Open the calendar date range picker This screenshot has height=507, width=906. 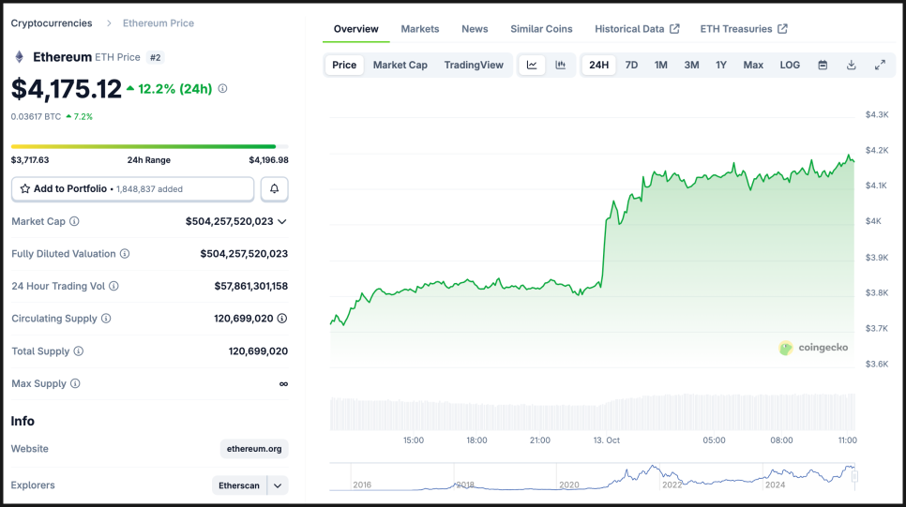point(823,65)
